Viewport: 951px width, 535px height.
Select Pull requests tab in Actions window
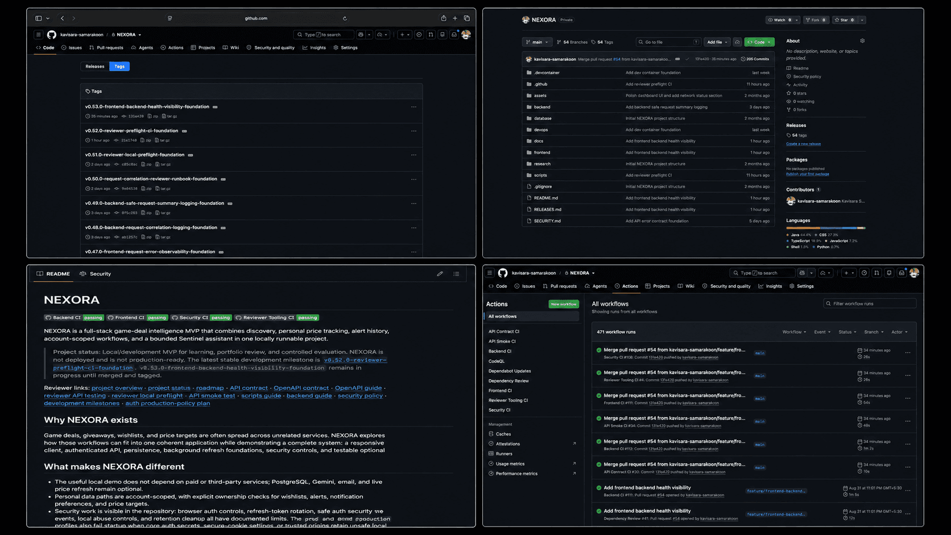[x=560, y=286]
